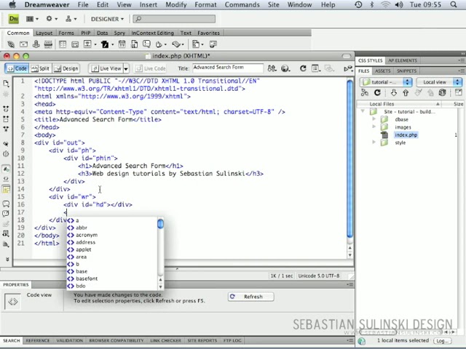This screenshot has height=349, width=466.
Task: Collapse the Site - tutorial root folder
Action: click(x=363, y=111)
